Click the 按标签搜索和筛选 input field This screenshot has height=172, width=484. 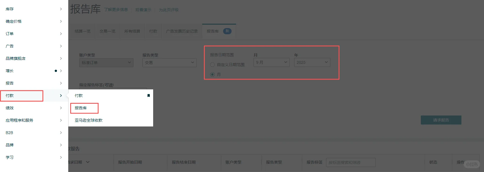351,162
